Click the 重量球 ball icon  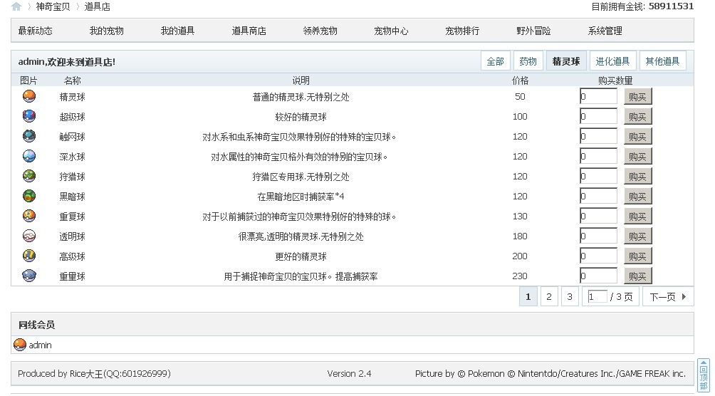(29, 276)
